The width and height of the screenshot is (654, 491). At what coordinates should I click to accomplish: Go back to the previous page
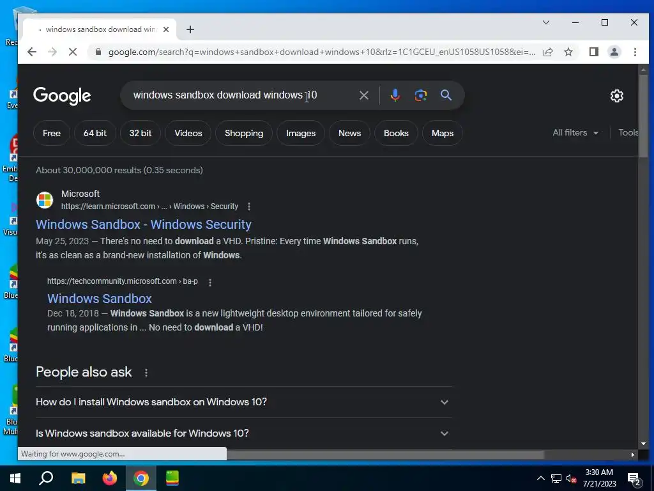pos(32,52)
